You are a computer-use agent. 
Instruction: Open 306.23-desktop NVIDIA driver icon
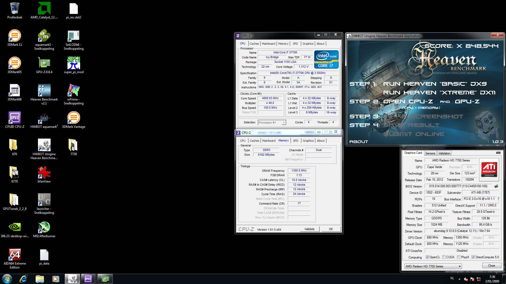click(14, 230)
